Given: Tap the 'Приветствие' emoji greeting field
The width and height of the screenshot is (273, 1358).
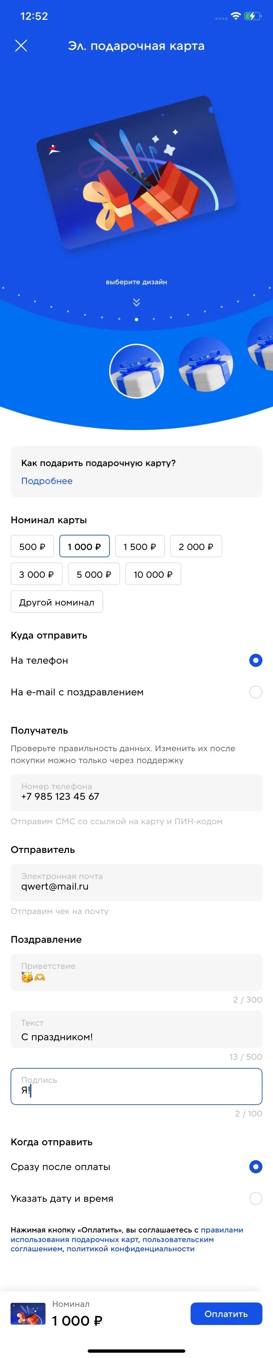Looking at the screenshot, I should pos(136,972).
